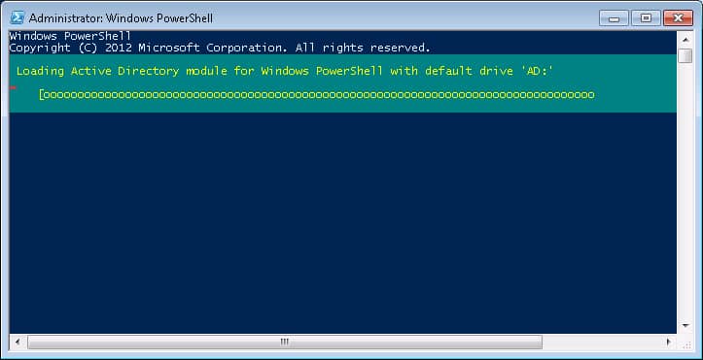Click the empty vertical scrollbar track below the thumb

685,191
